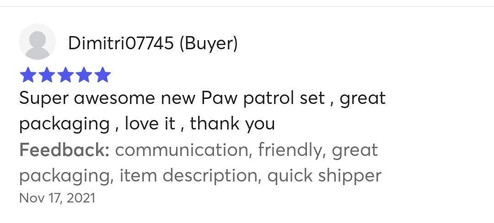Click the fourth blue rating star

[x=84, y=75]
